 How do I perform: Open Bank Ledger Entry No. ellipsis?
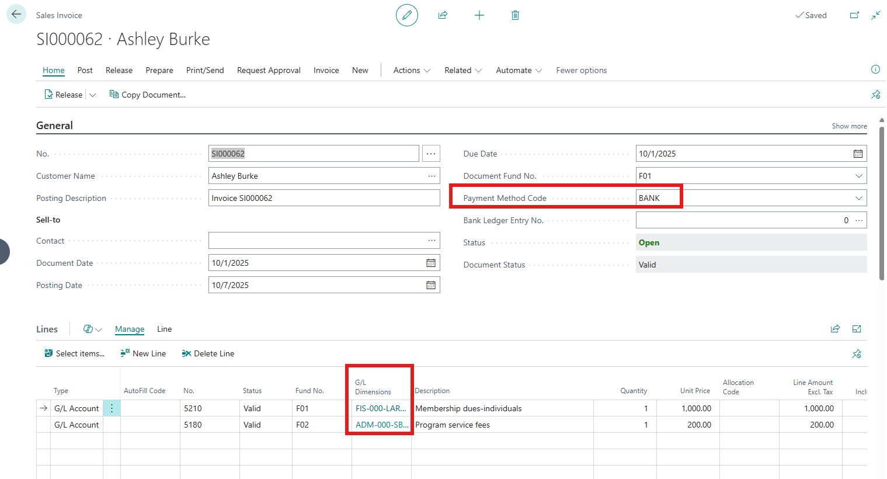(x=859, y=220)
